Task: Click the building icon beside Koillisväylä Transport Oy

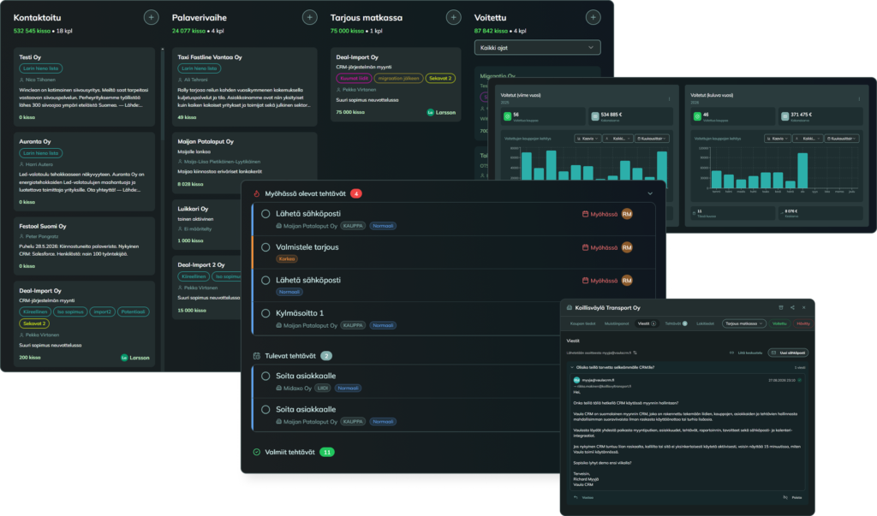Action: (570, 307)
